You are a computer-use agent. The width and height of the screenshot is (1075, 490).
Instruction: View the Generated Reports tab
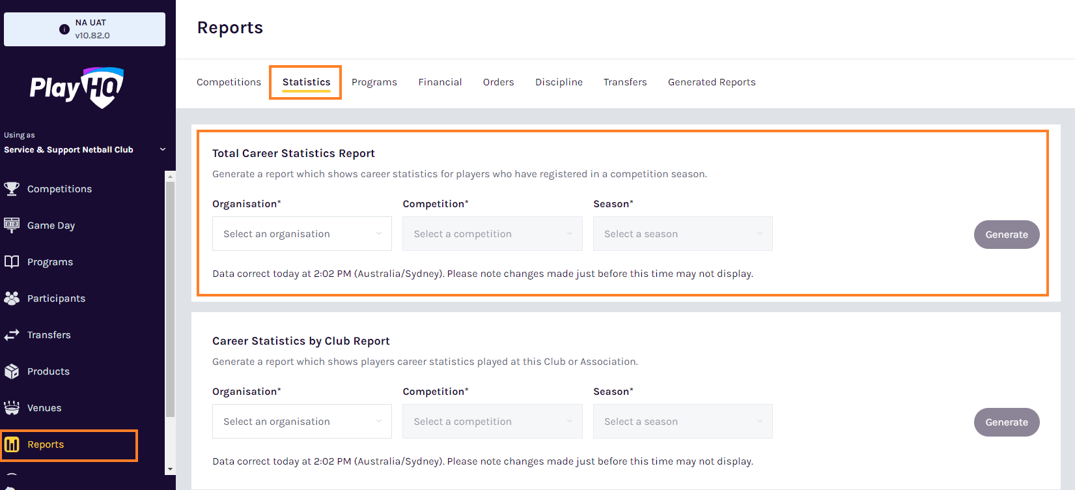712,82
